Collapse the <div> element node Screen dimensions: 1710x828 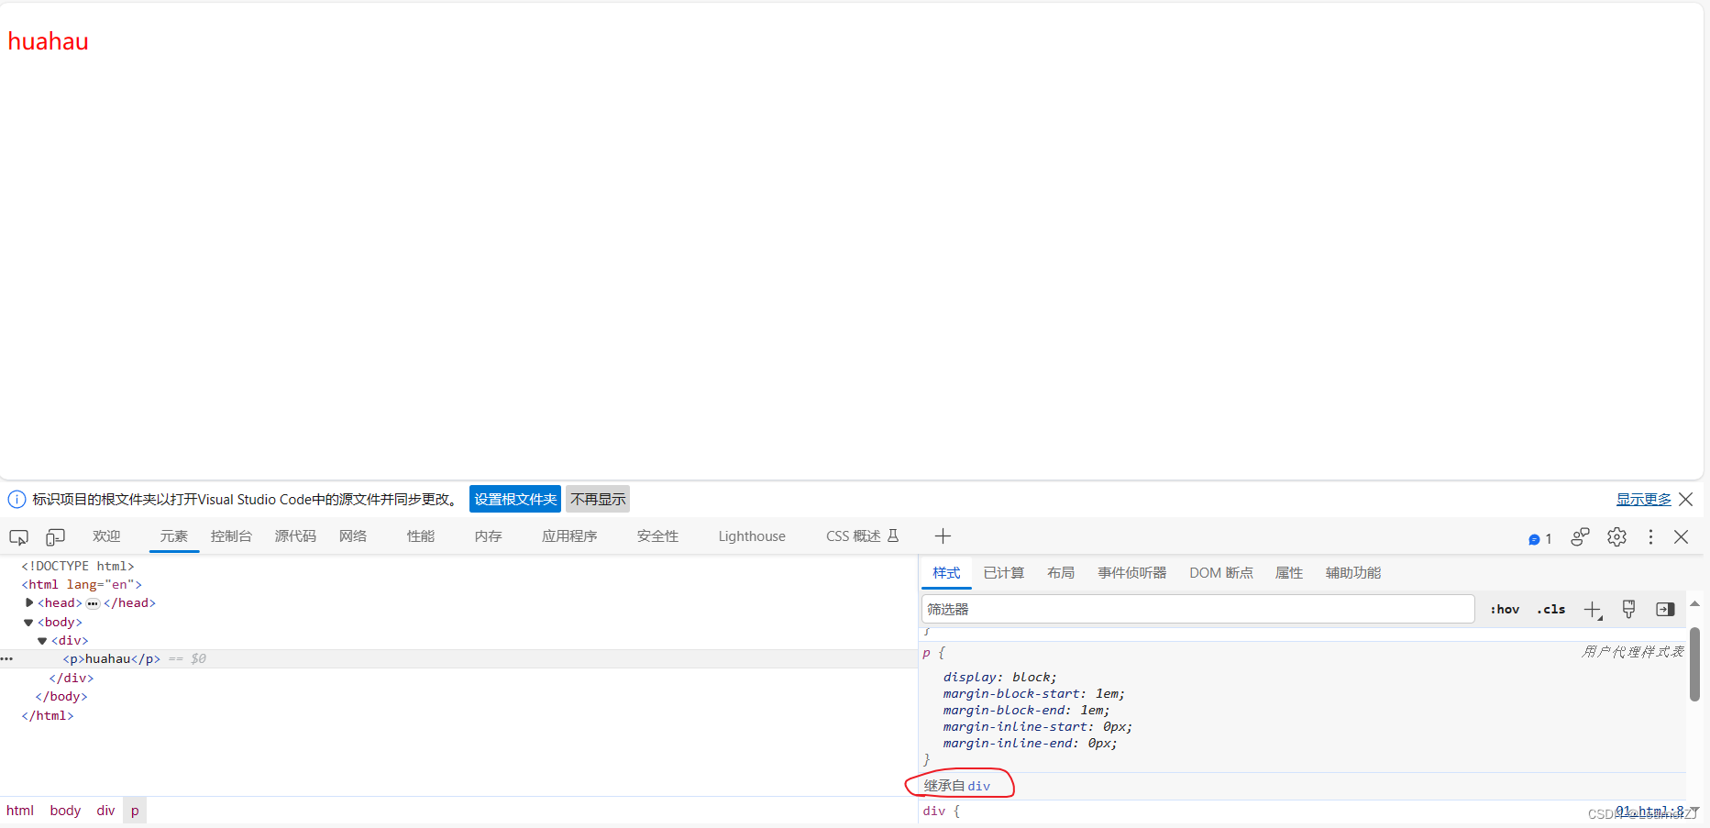42,640
